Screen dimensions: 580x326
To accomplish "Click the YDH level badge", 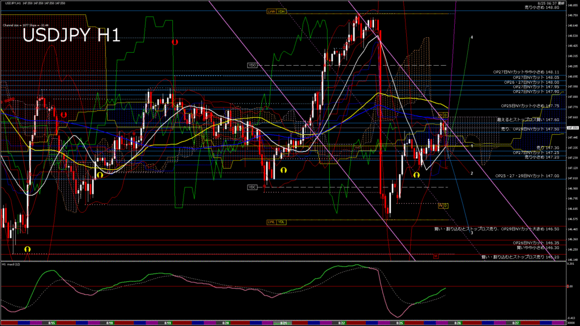I will pyautogui.click(x=282, y=11).
